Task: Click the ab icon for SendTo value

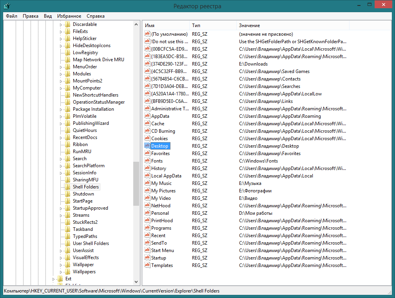Action: tap(147, 243)
